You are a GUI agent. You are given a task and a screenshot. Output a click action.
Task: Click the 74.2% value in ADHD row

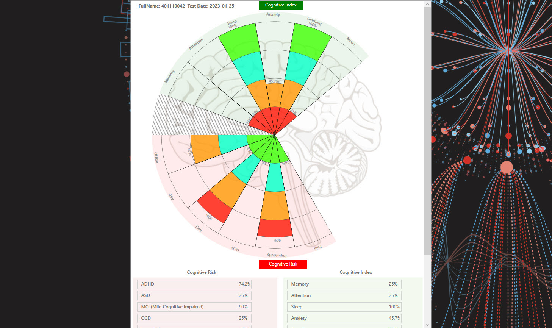coord(244,284)
